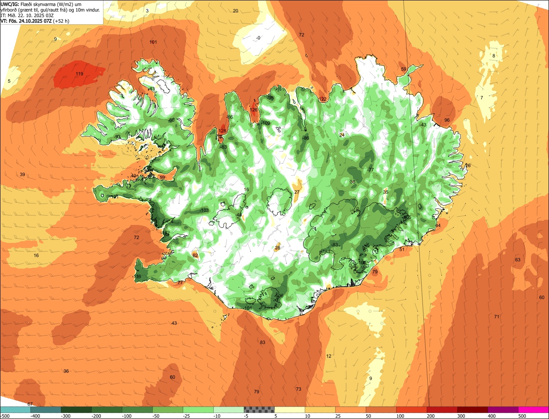This screenshot has height=419, width=549.
Task: Click the value 12 south of Iceland
Action: 329,356
